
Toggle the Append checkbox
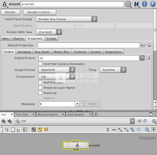pos(40,98)
